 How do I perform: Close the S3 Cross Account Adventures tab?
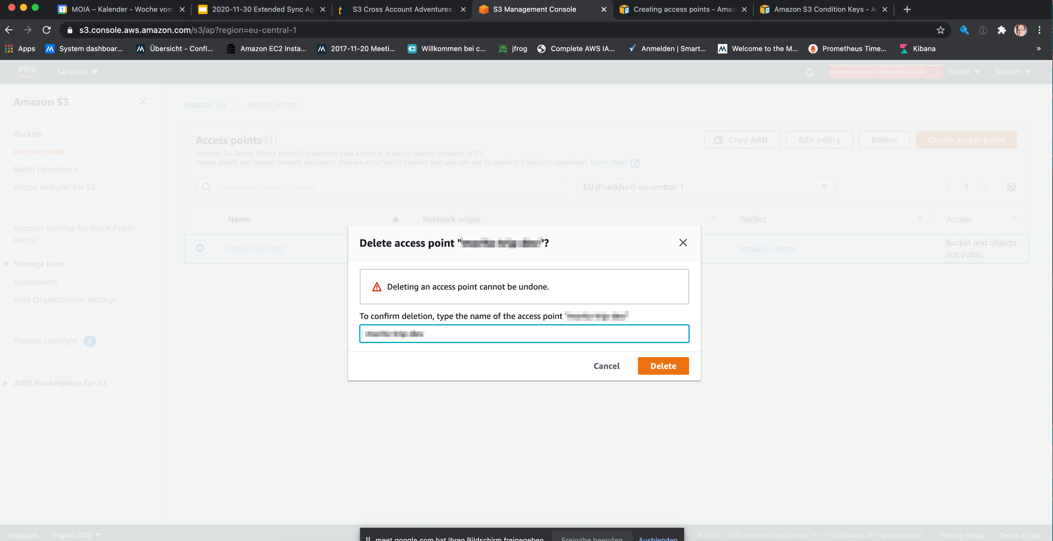tap(463, 9)
